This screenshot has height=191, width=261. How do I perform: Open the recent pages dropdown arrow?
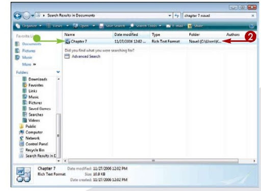[x=33, y=16]
